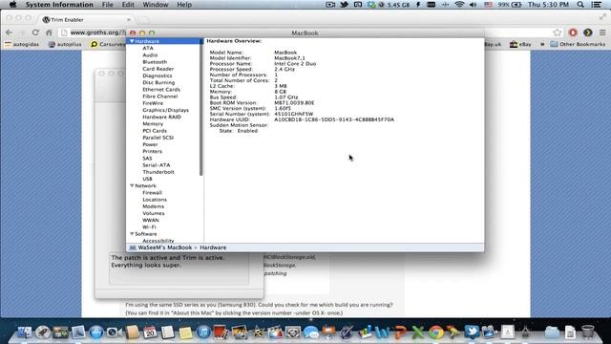Click Wi-Fi status icon in menu bar
Image resolution: width=611 pixels, height=344 pixels.
click(x=459, y=5)
